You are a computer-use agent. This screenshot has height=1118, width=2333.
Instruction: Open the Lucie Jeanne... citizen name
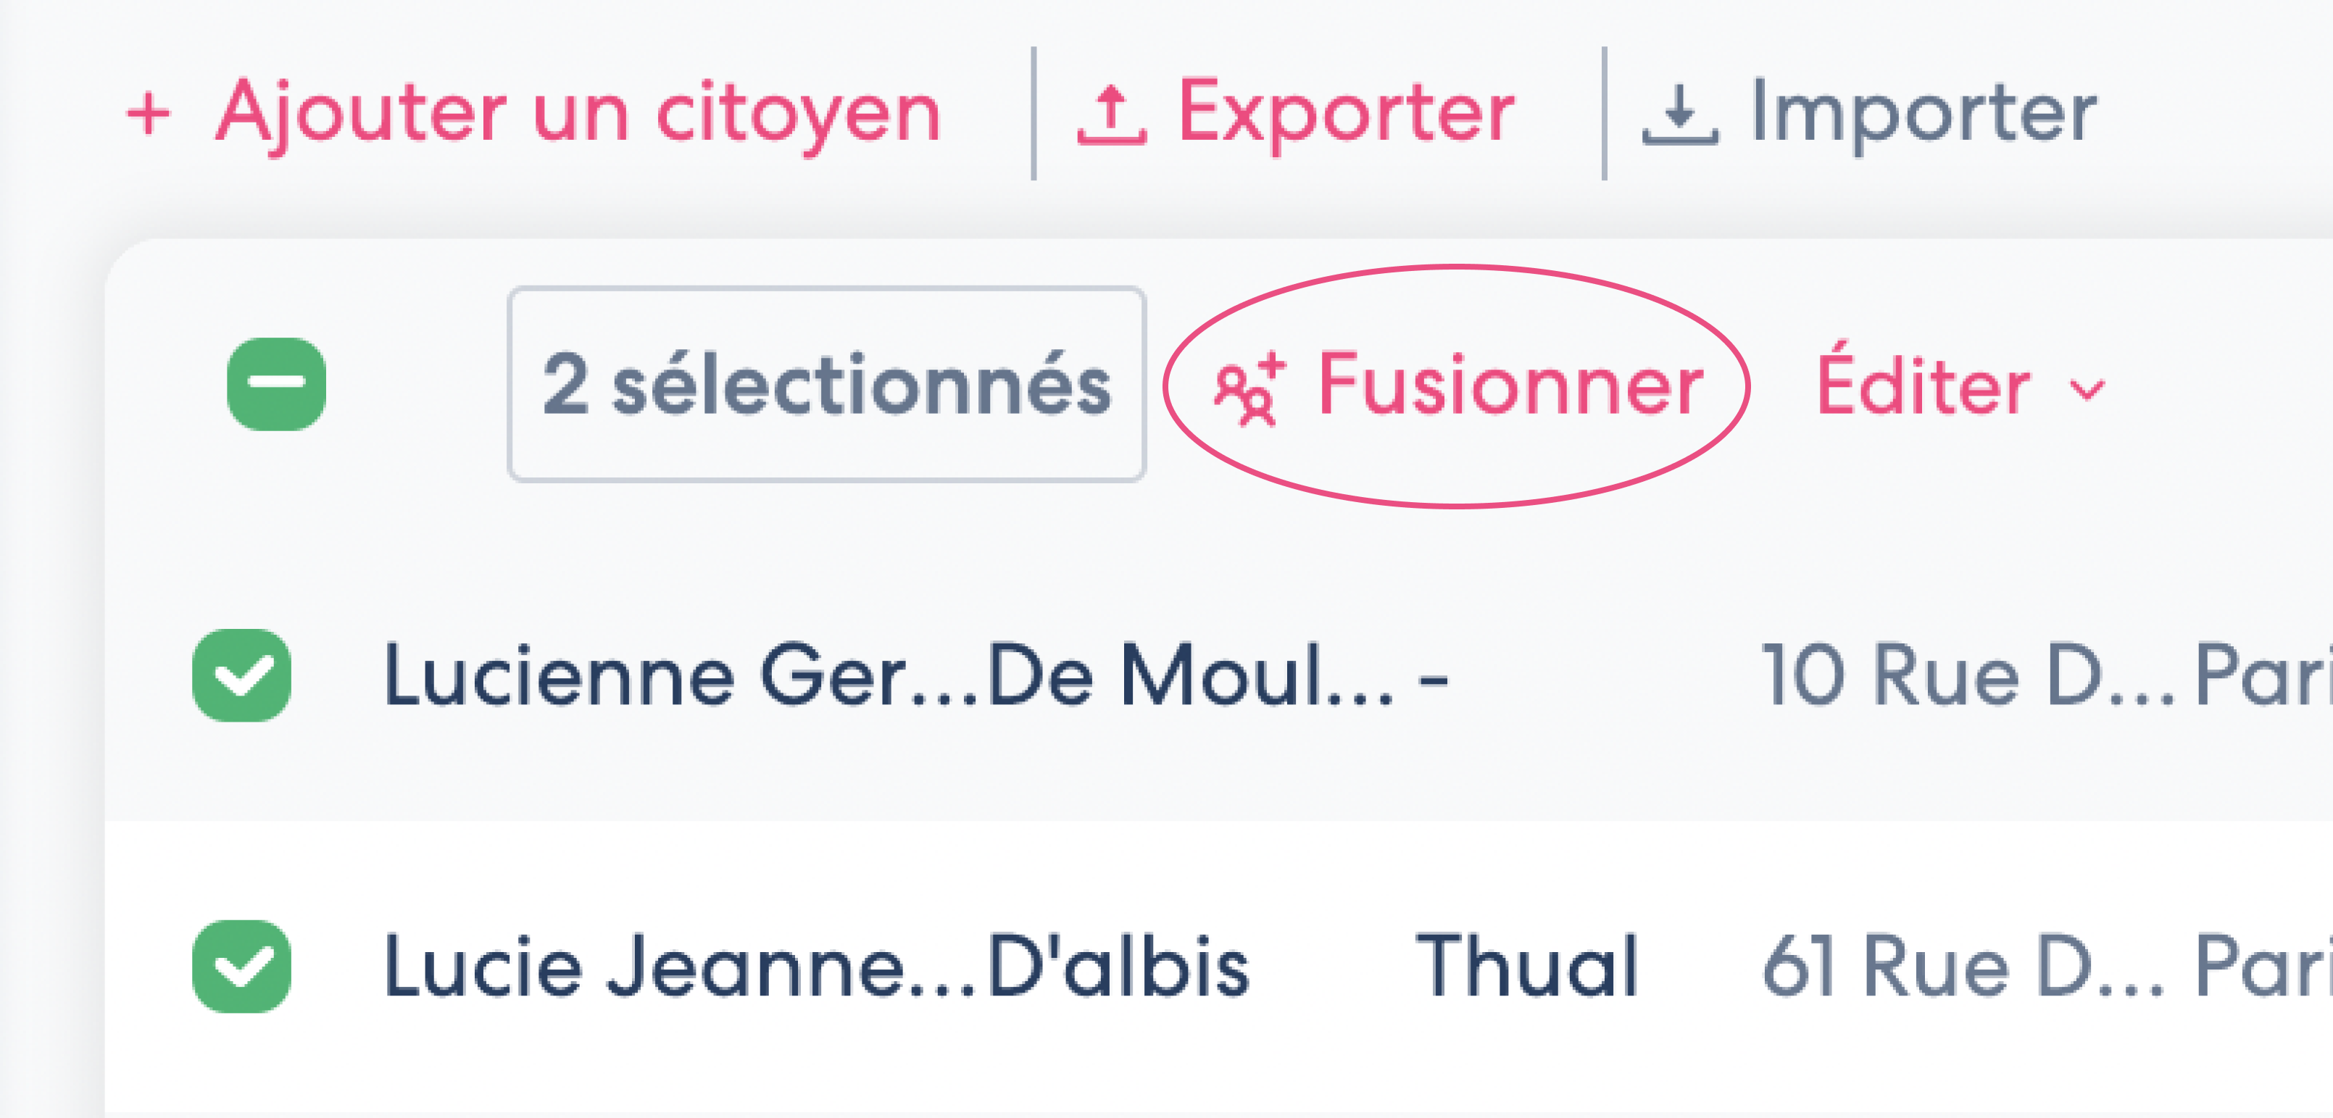coord(680,967)
